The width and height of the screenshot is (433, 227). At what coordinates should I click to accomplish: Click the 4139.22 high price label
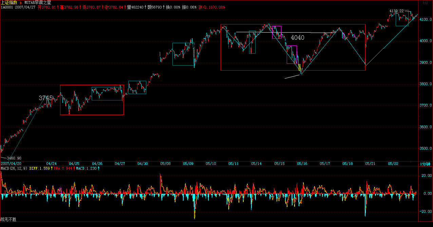[396, 11]
